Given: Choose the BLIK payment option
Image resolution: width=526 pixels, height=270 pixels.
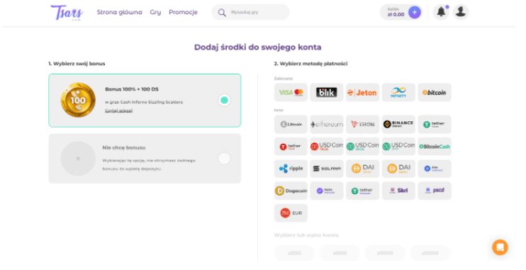Looking at the screenshot, I should (x=326, y=92).
